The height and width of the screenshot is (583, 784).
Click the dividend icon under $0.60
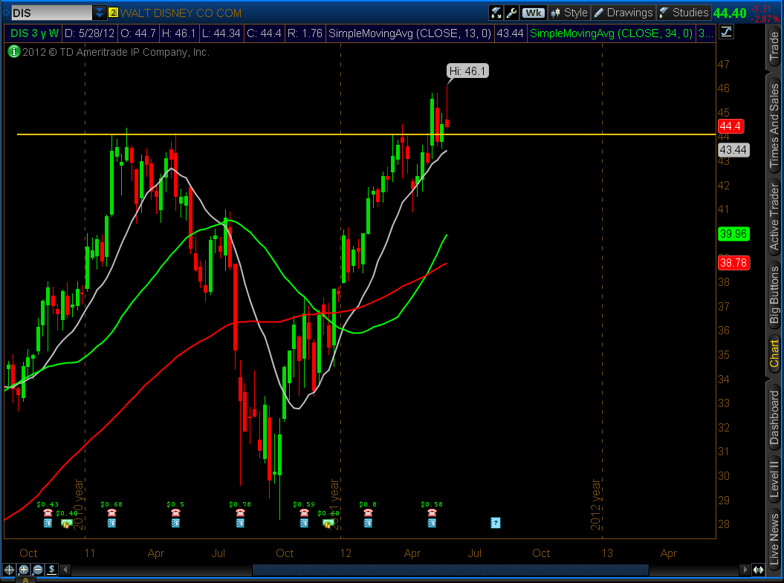(x=328, y=523)
